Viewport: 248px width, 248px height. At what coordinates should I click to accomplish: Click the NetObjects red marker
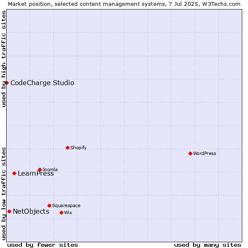point(10,212)
